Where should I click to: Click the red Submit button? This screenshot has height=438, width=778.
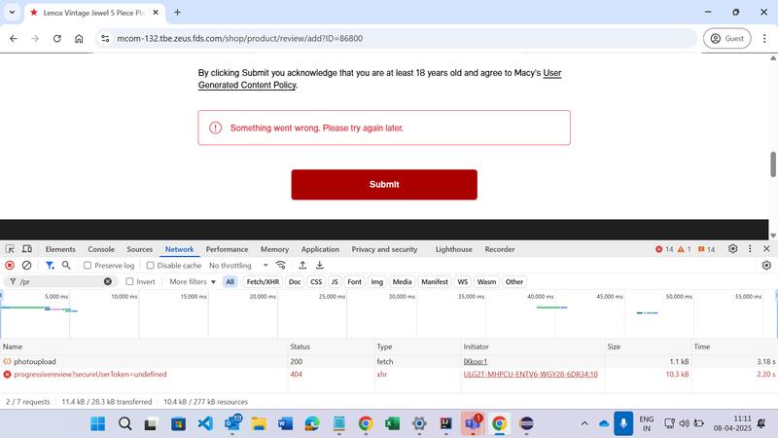[384, 185]
